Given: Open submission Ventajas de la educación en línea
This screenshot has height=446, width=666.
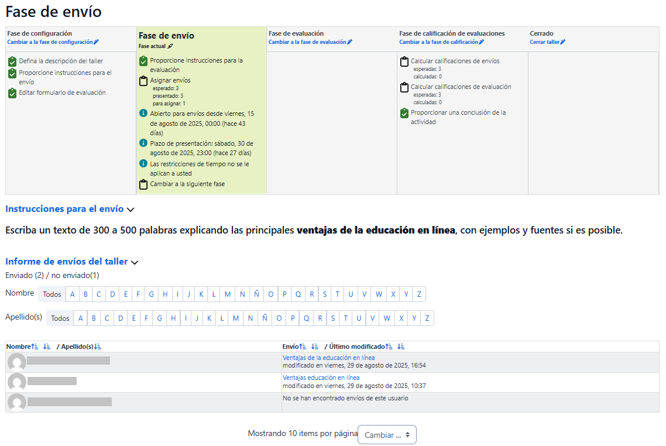Looking at the screenshot, I should pos(328,358).
